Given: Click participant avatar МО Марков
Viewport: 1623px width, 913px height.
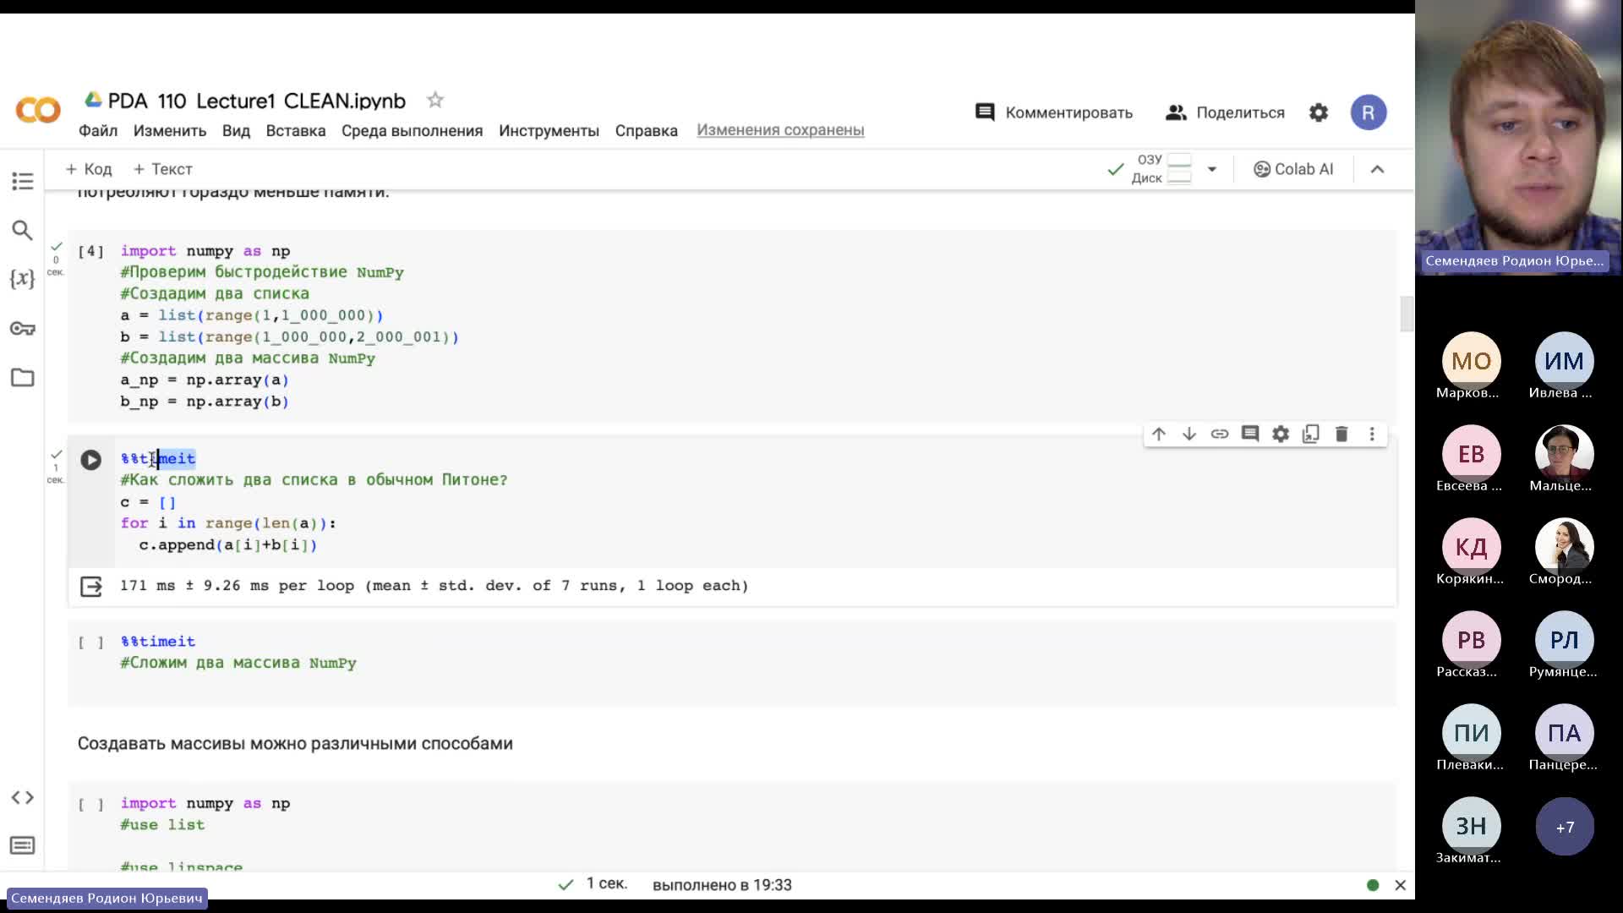Looking at the screenshot, I should [x=1471, y=361].
